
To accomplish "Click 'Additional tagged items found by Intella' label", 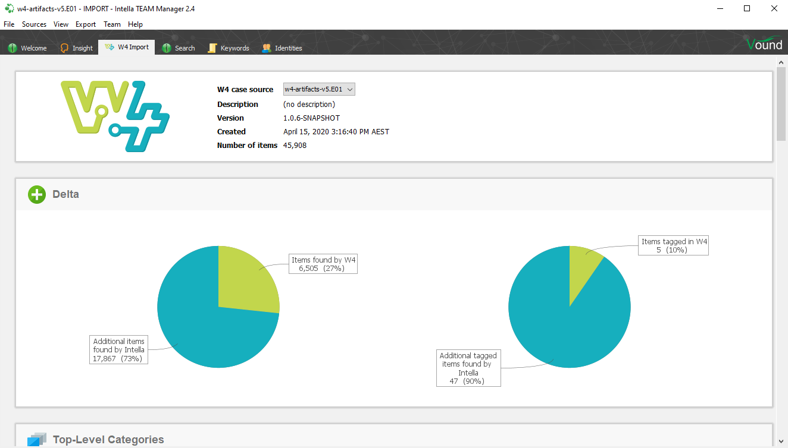I will click(x=468, y=368).
